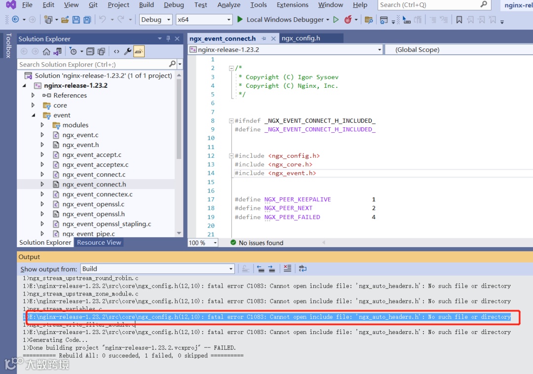Open the Toolbox side tab
The height and width of the screenshot is (374, 533).
coord(8,45)
